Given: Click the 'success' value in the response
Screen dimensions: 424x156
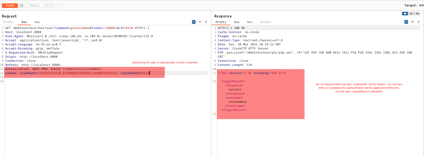Looking at the screenshot, I should pos(235,89).
